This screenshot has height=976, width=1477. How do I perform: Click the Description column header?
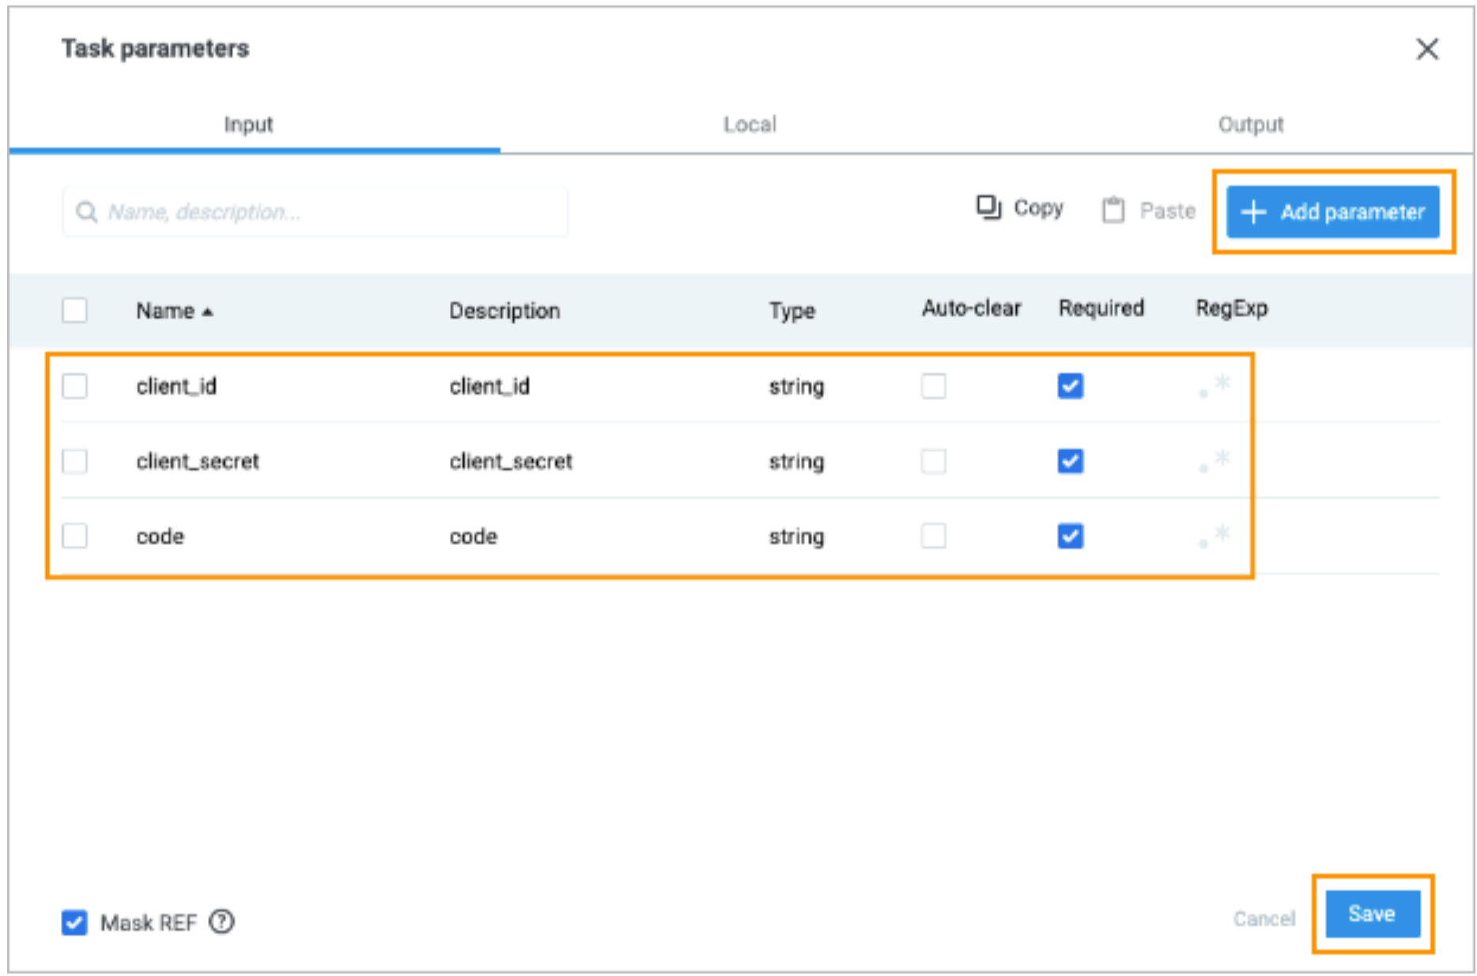pyautogui.click(x=504, y=311)
